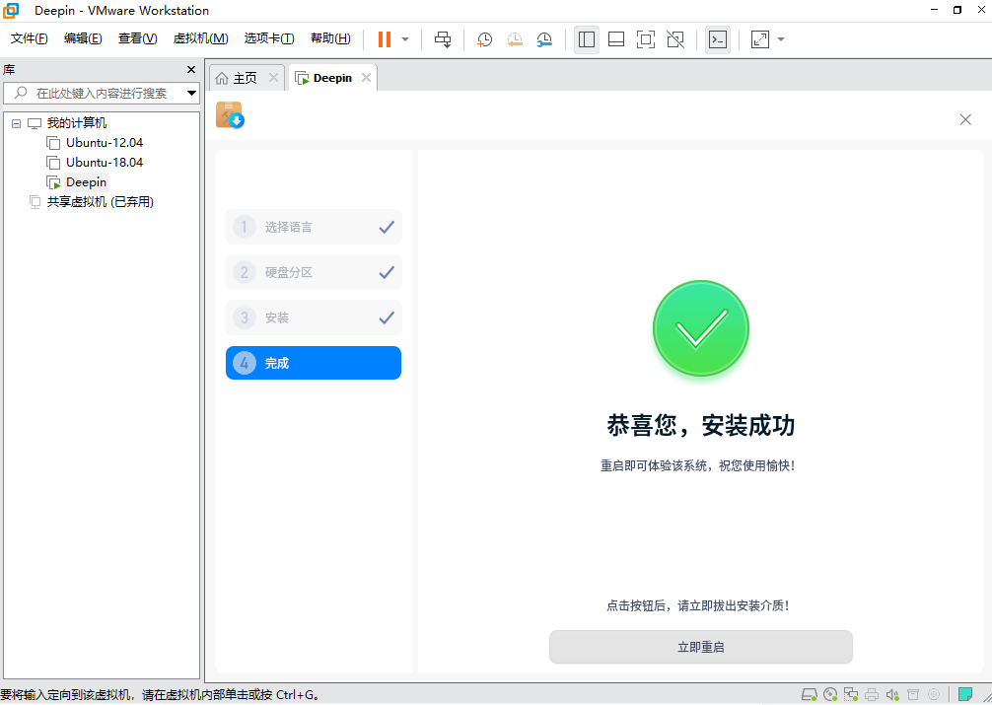Screen dimensions: 992x705
Task: Select the Ubuntu-18.04 virtual machine
Action: [x=105, y=162]
